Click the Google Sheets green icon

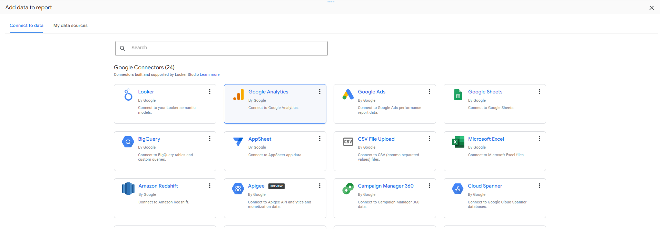click(458, 94)
